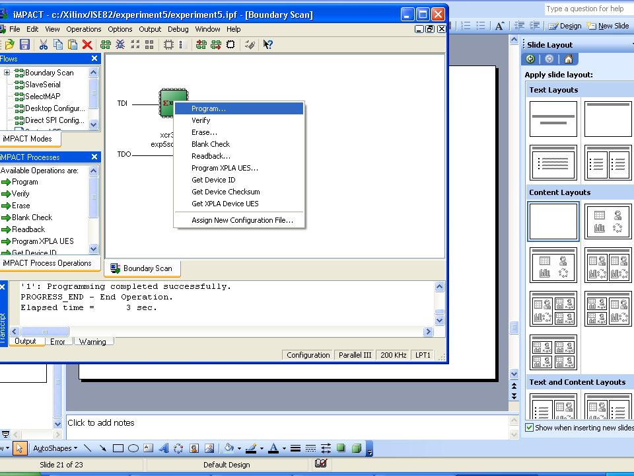Choose Verify from the context menu
Viewport: 634px width, 476px height.
tap(239, 120)
